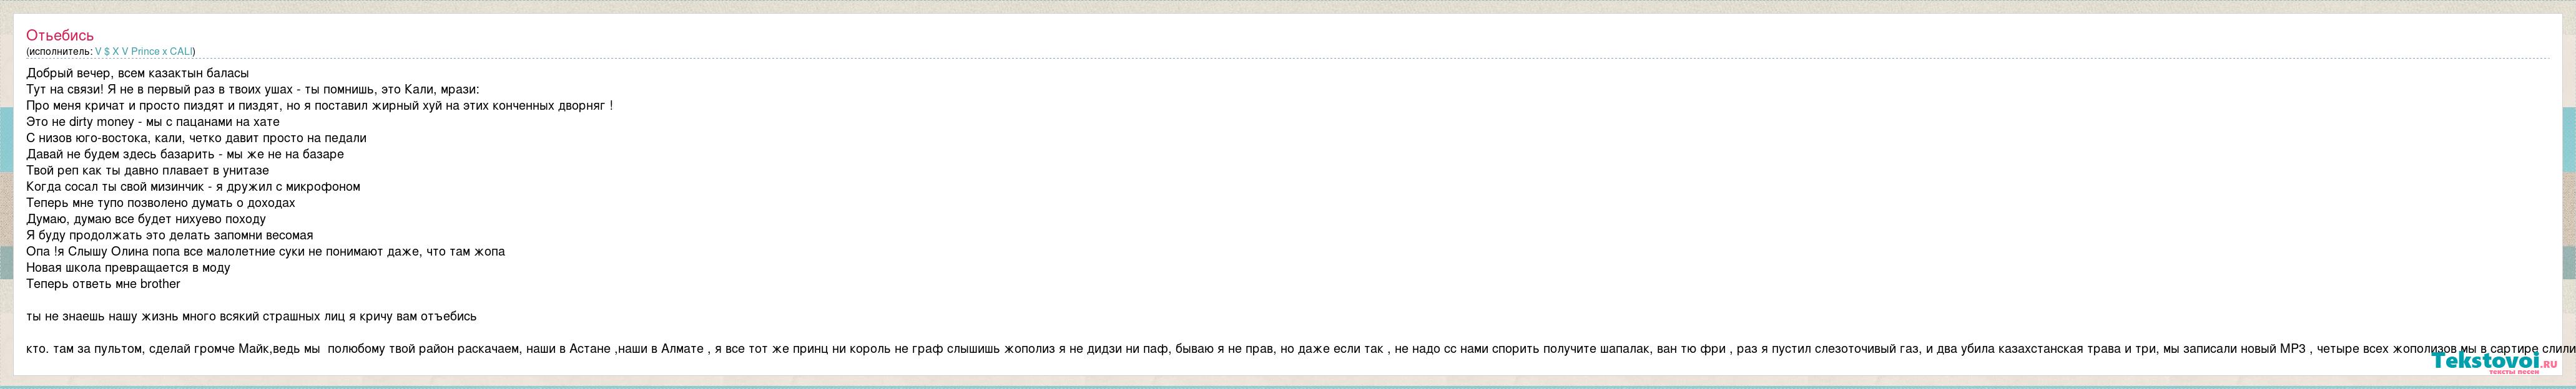Click the line starting 'С низов юго-востока'
The image size is (2576, 389).
(196, 138)
